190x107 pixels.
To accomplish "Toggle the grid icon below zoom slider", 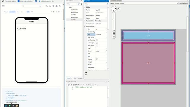I will (114, 34).
